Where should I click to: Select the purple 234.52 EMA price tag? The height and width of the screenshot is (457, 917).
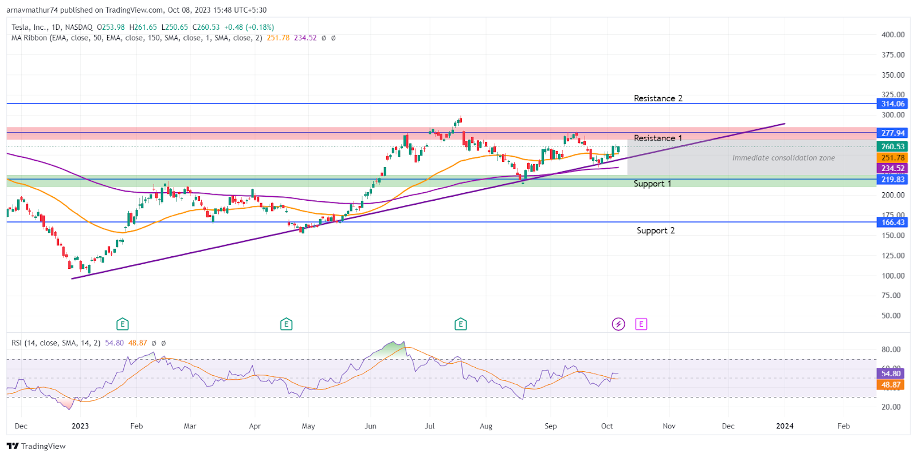[x=892, y=168]
